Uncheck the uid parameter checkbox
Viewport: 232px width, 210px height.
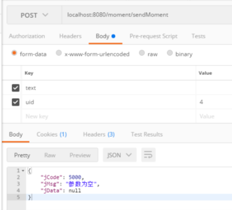point(16,102)
